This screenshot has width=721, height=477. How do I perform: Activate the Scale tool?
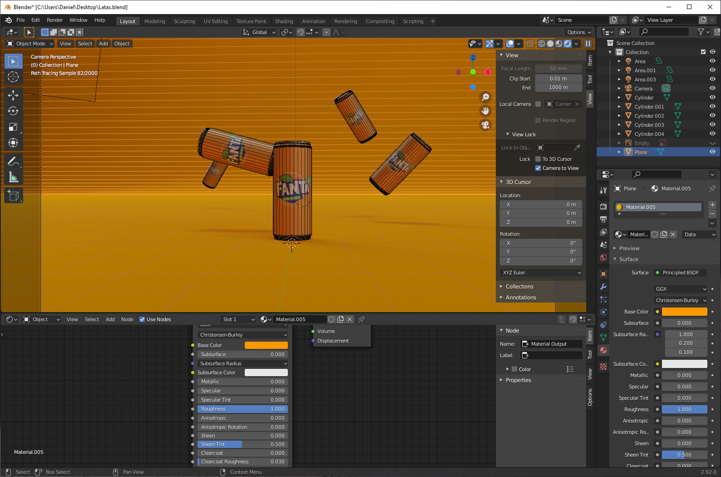13,127
